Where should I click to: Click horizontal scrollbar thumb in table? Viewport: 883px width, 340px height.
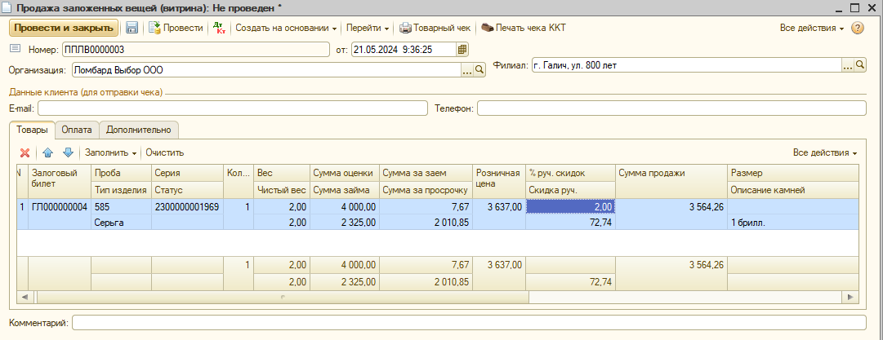pyautogui.click(x=283, y=296)
